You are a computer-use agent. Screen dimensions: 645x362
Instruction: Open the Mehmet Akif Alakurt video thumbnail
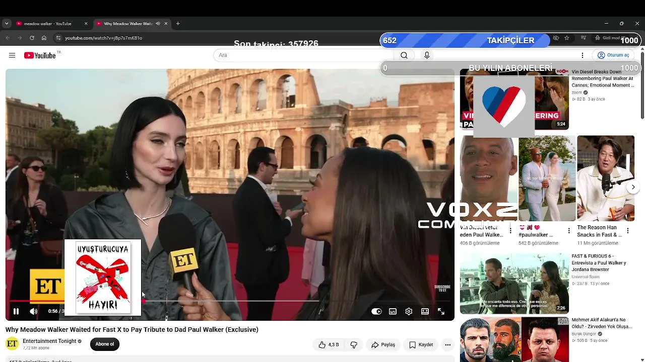point(514,339)
